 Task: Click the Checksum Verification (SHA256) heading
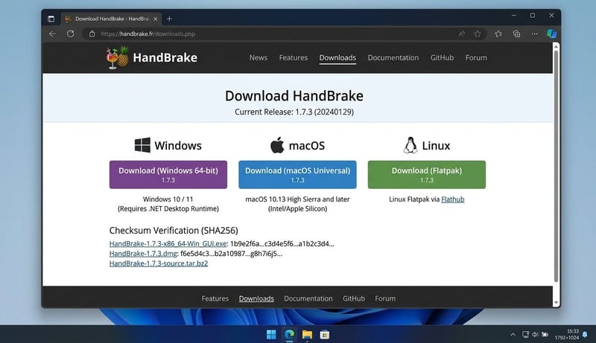[174, 231]
